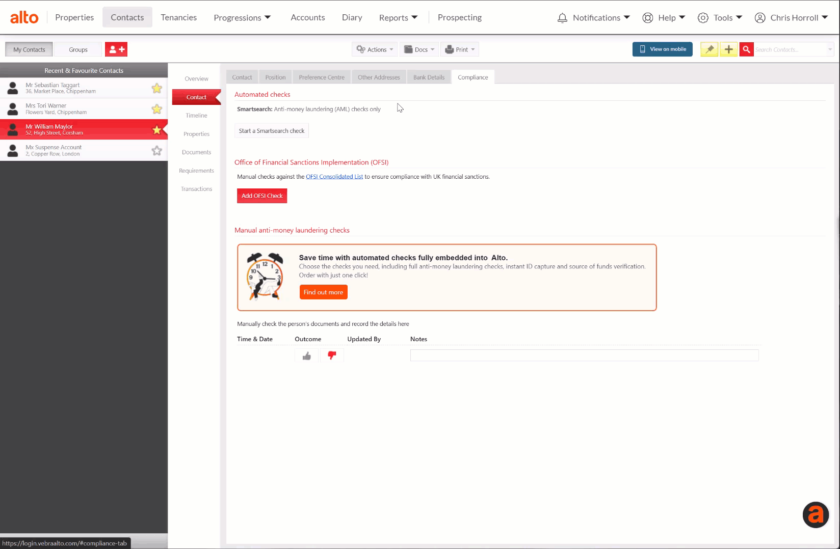This screenshot has height=549, width=840.
Task: Click the thumbs up outcome icon
Action: pos(306,355)
